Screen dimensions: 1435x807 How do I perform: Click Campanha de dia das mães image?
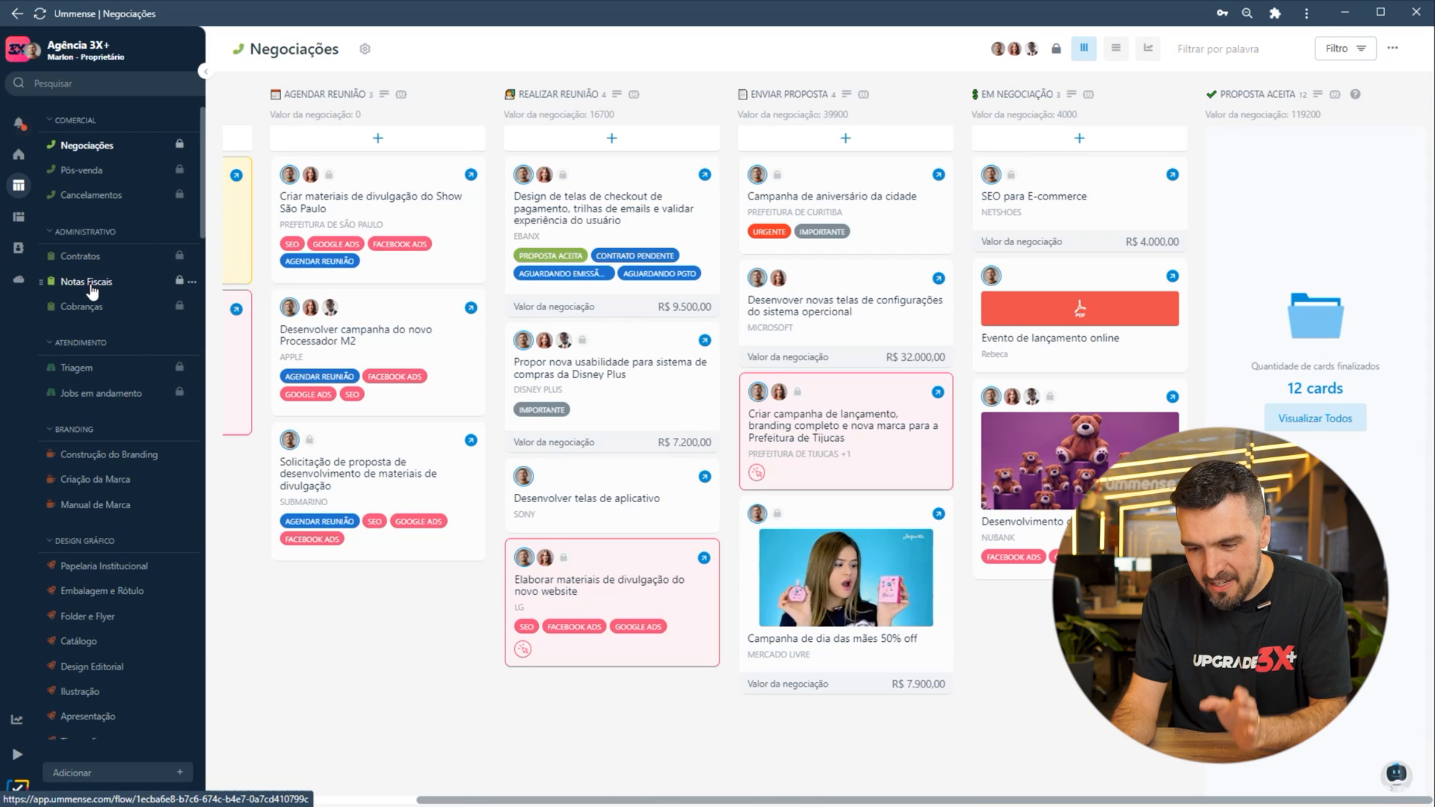[x=846, y=578]
